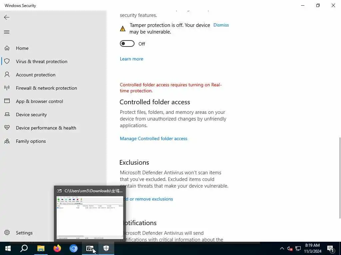Open File Explorer from the taskbar

coord(41,248)
